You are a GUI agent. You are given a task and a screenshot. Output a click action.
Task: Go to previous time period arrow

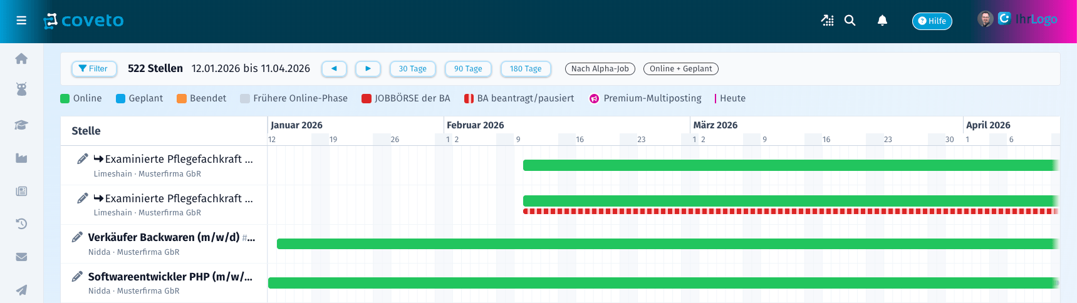click(334, 69)
